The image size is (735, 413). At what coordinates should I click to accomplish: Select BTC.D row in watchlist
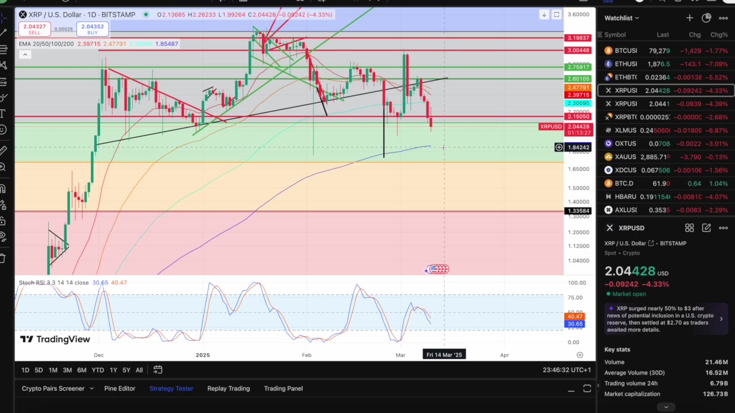[666, 184]
